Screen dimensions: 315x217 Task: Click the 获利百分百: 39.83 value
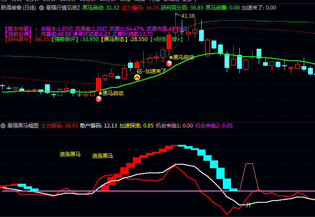182,8
